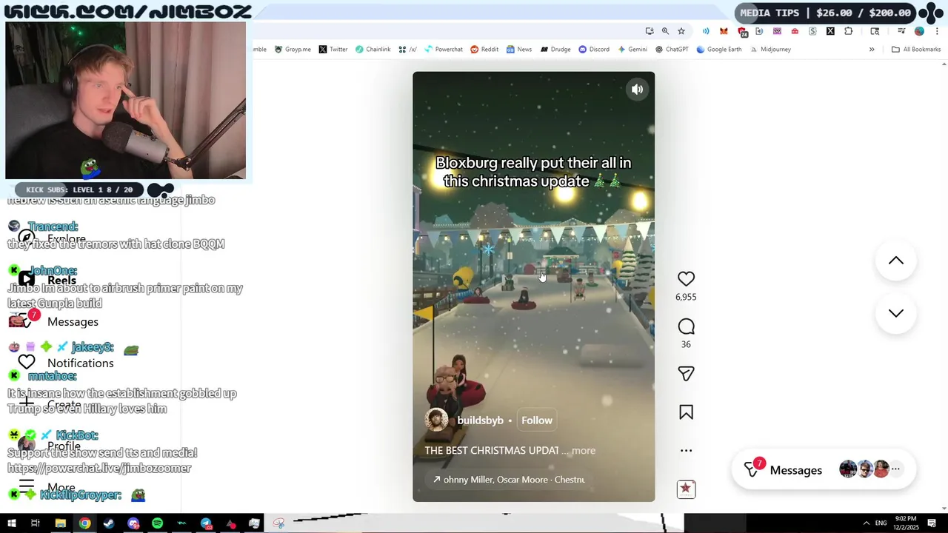Click the buildsbyb profile avatar

click(x=436, y=420)
